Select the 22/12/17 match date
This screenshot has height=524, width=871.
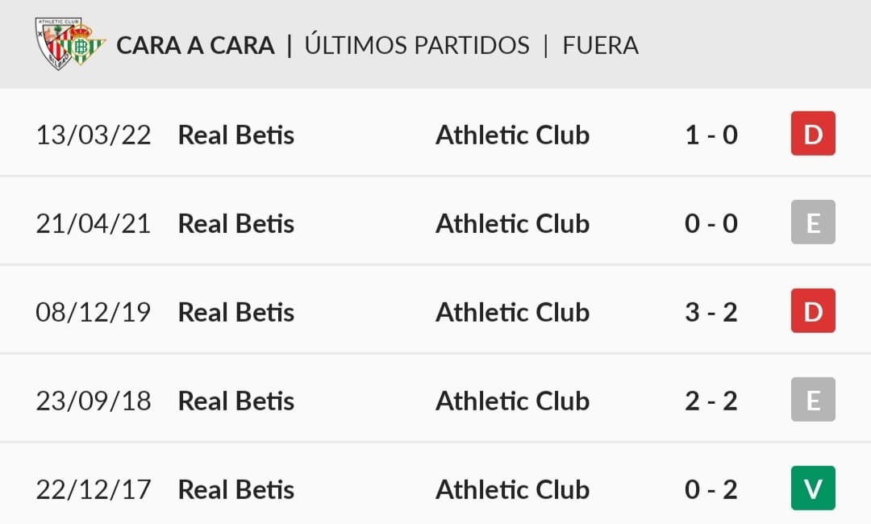click(94, 489)
